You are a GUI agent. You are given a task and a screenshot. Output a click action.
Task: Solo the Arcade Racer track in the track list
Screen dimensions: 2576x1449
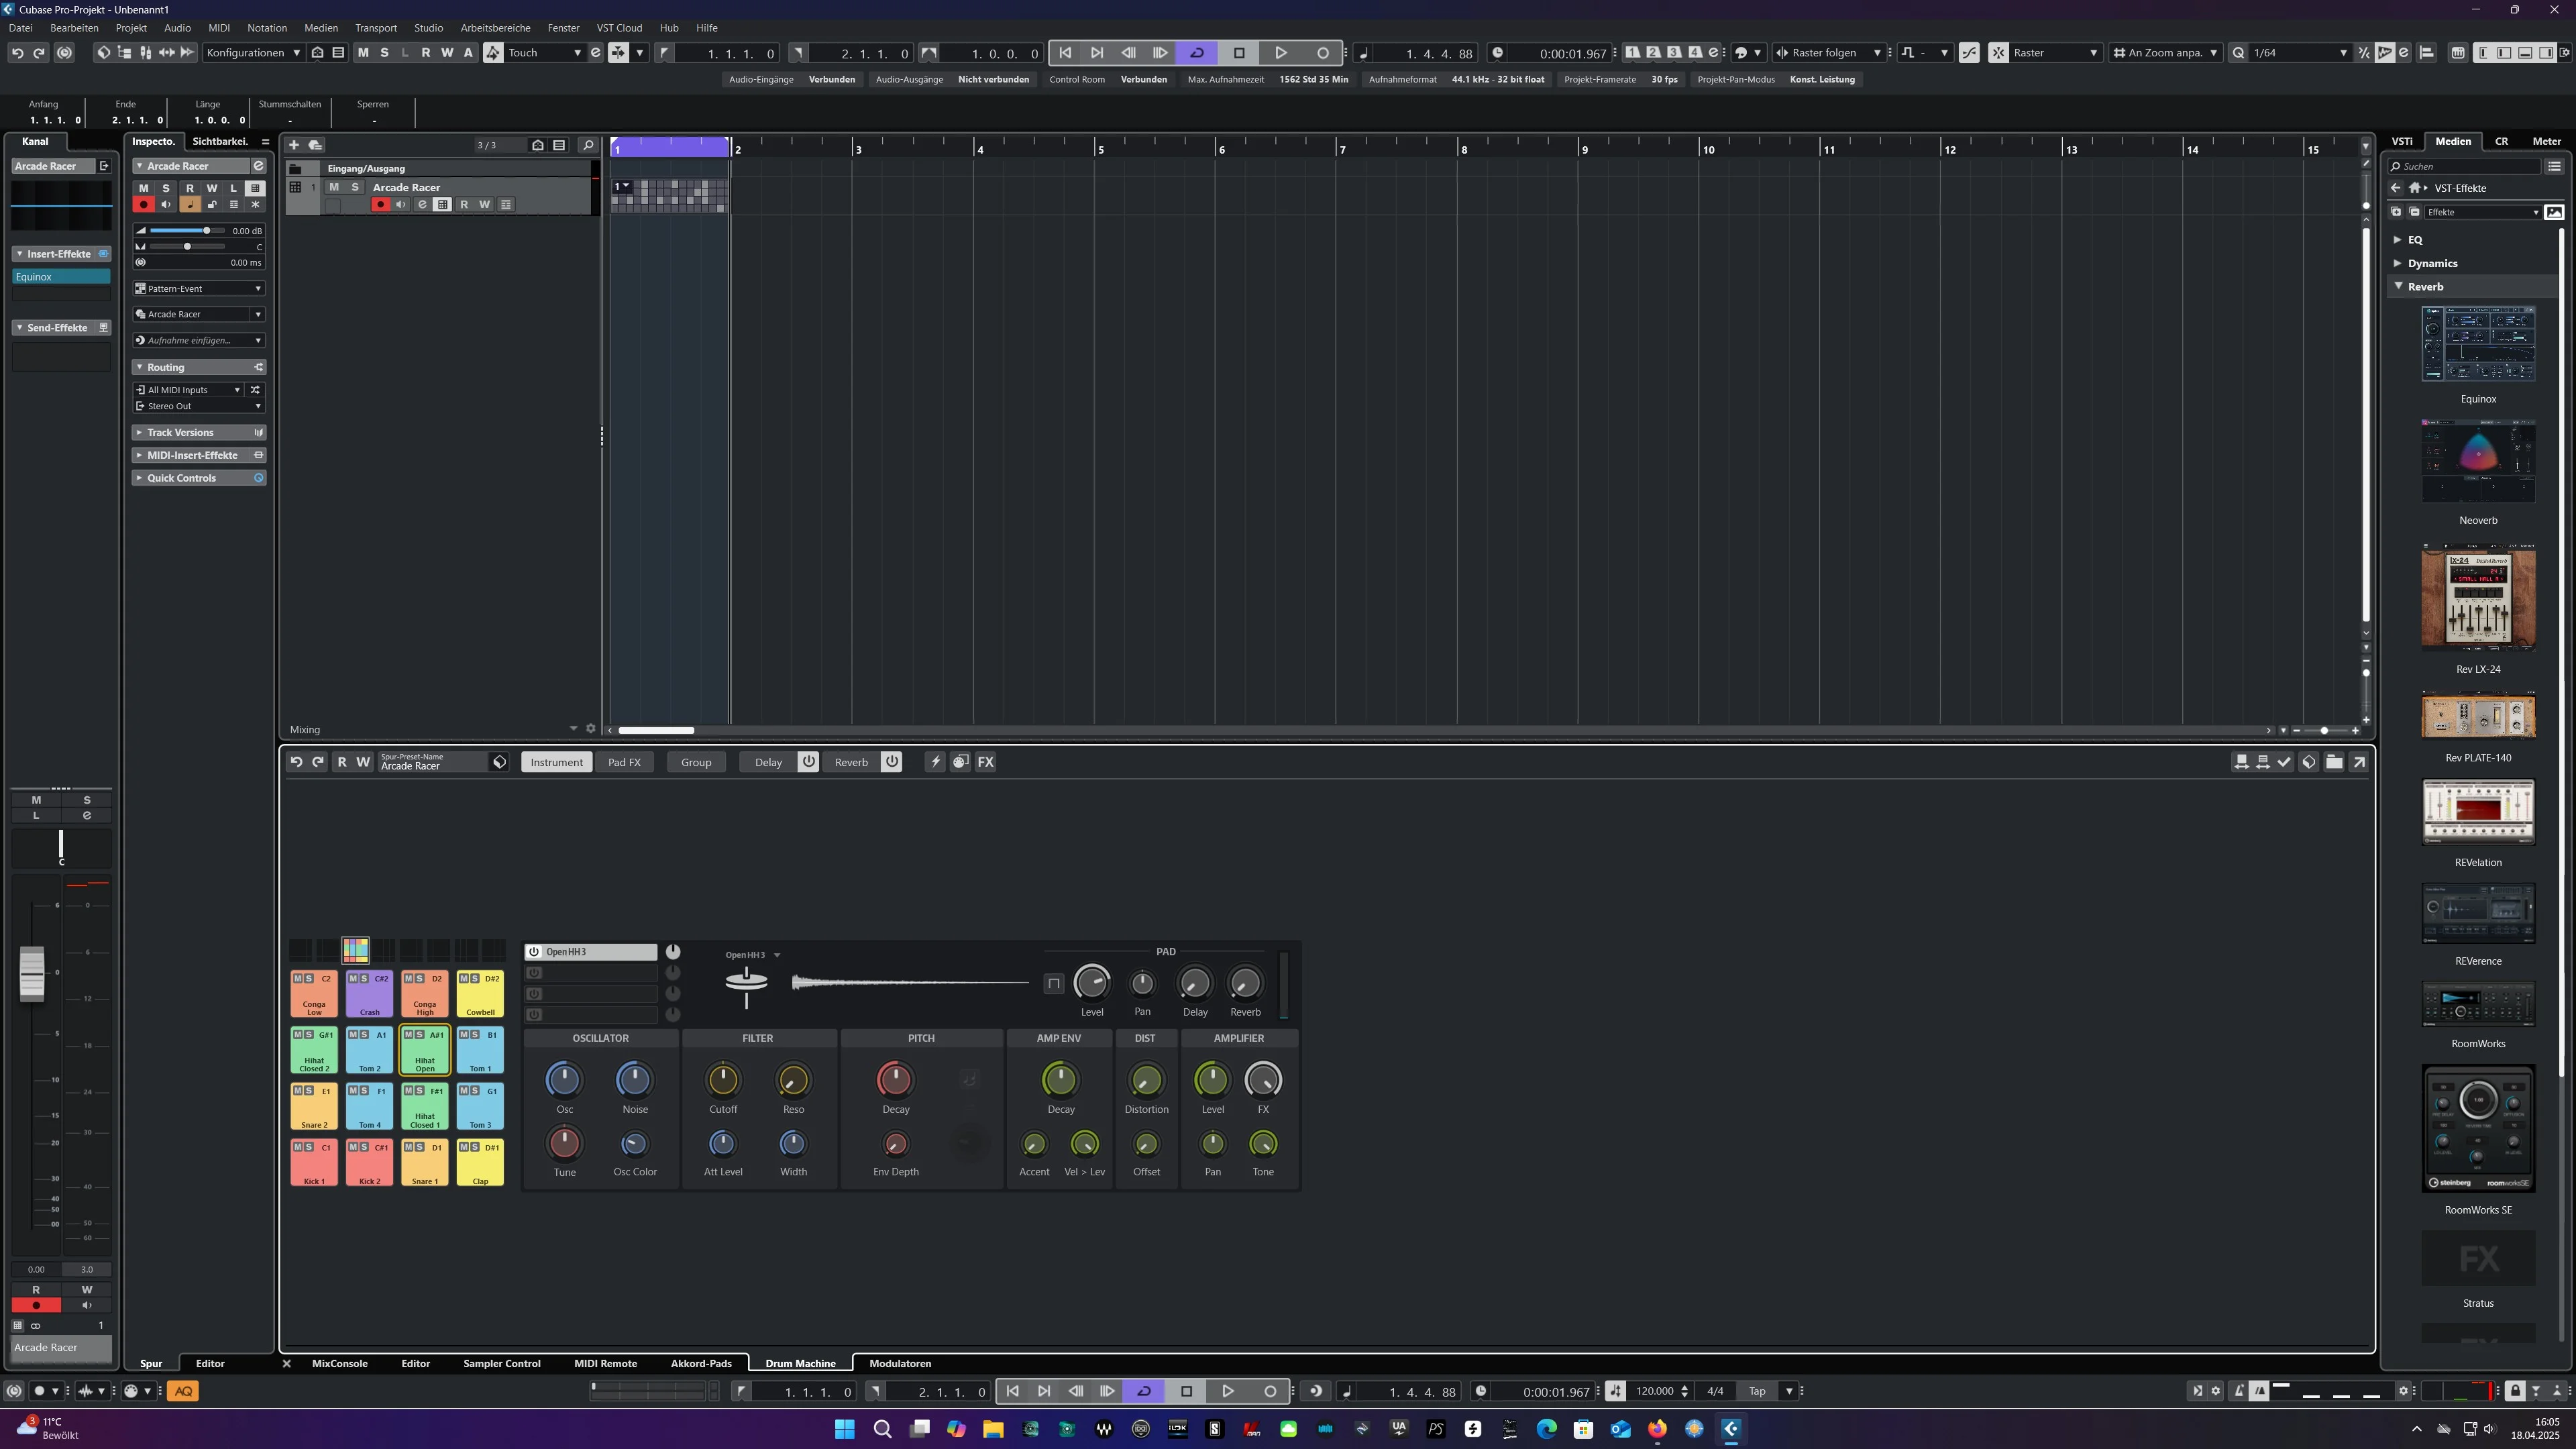354,187
